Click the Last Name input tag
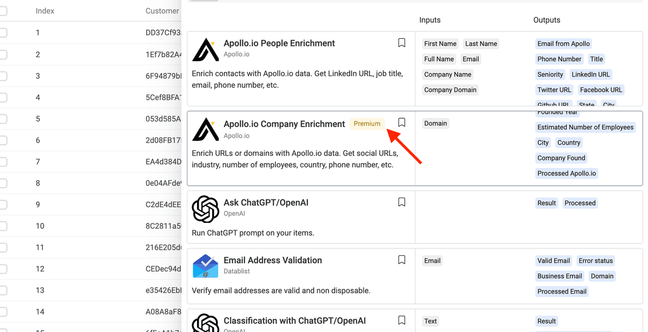Screen dimensions: 648x332 click(x=481, y=44)
